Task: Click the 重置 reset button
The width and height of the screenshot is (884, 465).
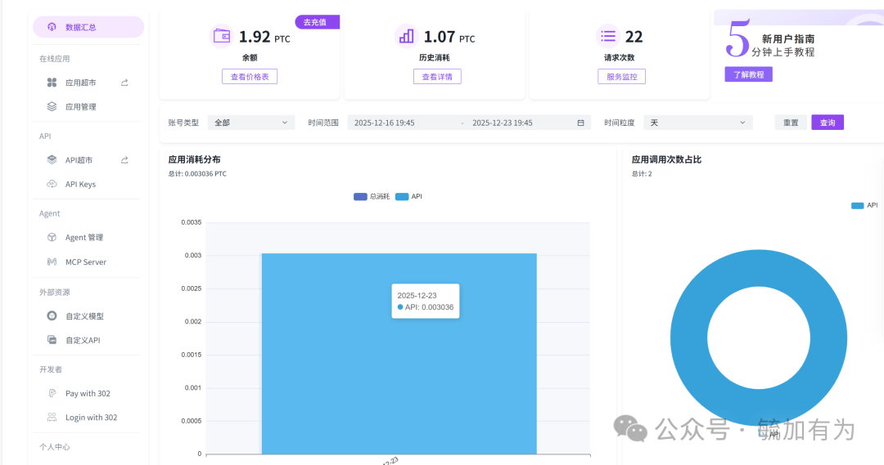Action: [x=791, y=123]
